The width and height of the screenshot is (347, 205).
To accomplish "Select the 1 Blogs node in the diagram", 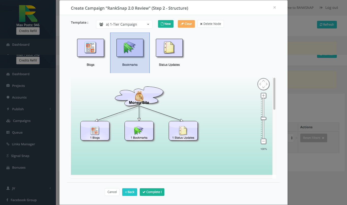I will click(x=95, y=131).
